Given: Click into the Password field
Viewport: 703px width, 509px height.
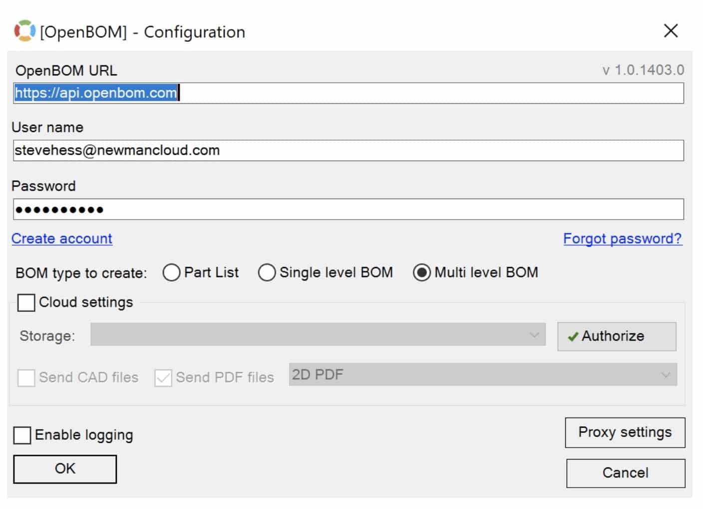Looking at the screenshot, I should 349,209.
